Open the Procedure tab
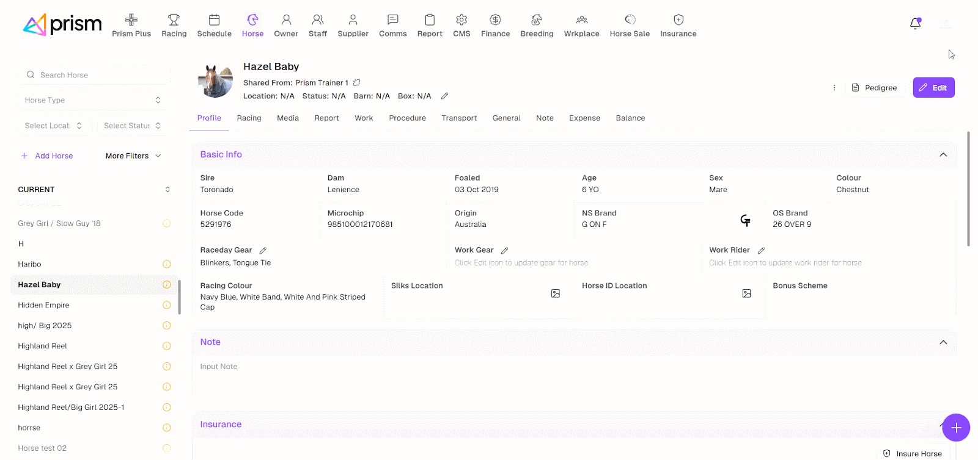This screenshot has height=460, width=978. pyautogui.click(x=407, y=118)
